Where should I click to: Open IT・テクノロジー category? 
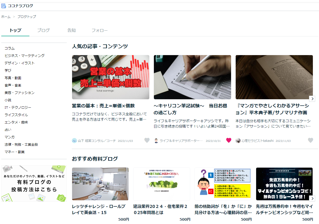18,107
